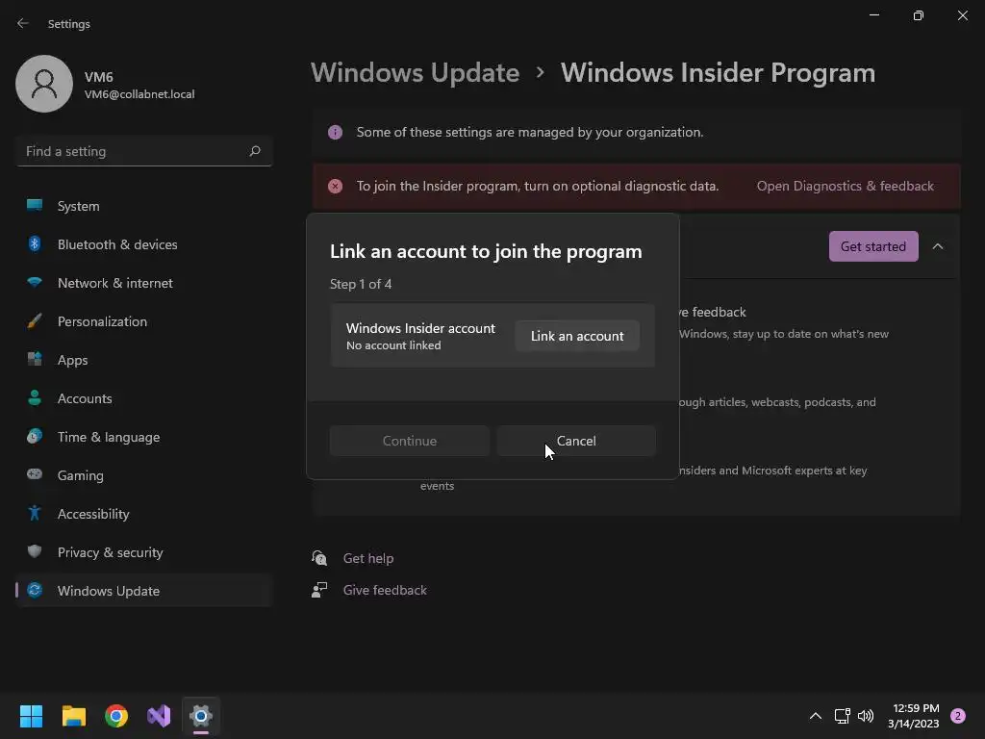Click the No account linked text

pos(393,345)
